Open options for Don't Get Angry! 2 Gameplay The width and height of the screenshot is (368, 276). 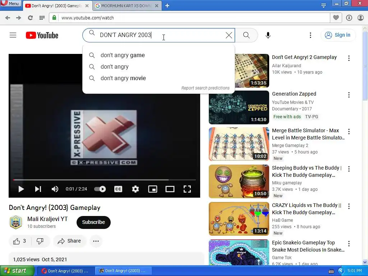349,58
